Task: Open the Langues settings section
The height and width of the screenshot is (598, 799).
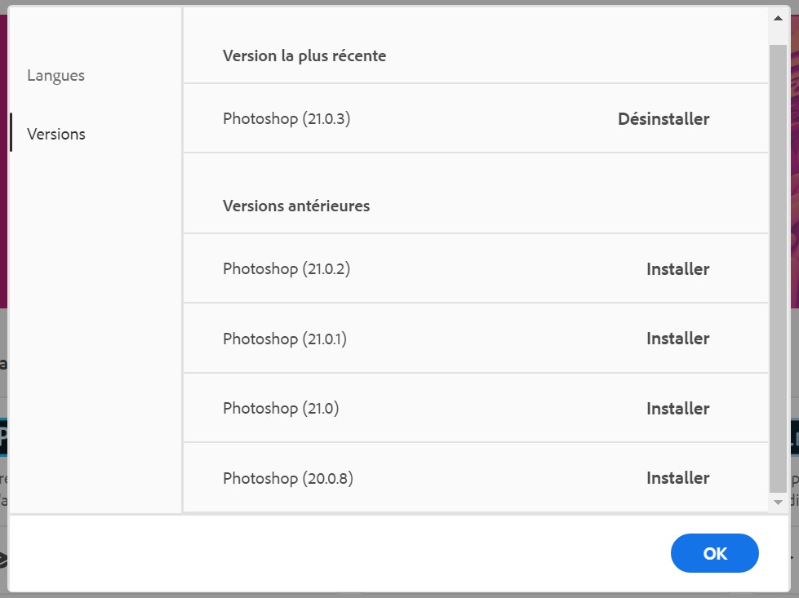Action: [x=55, y=75]
